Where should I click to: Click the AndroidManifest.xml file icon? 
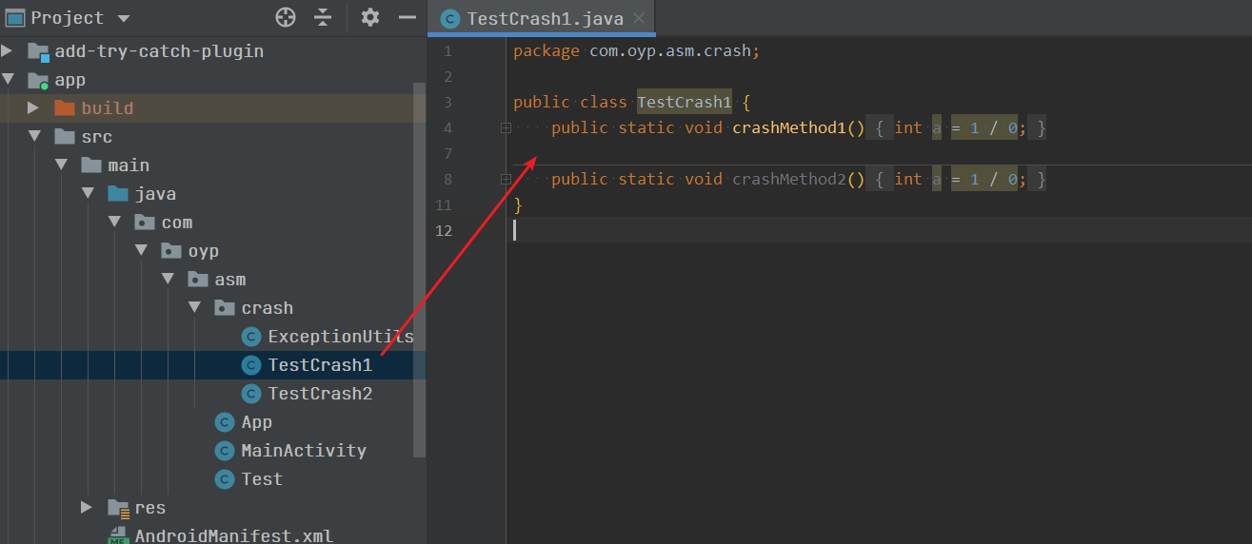point(118,535)
